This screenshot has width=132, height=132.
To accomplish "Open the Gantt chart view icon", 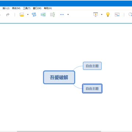I will point(117,15).
